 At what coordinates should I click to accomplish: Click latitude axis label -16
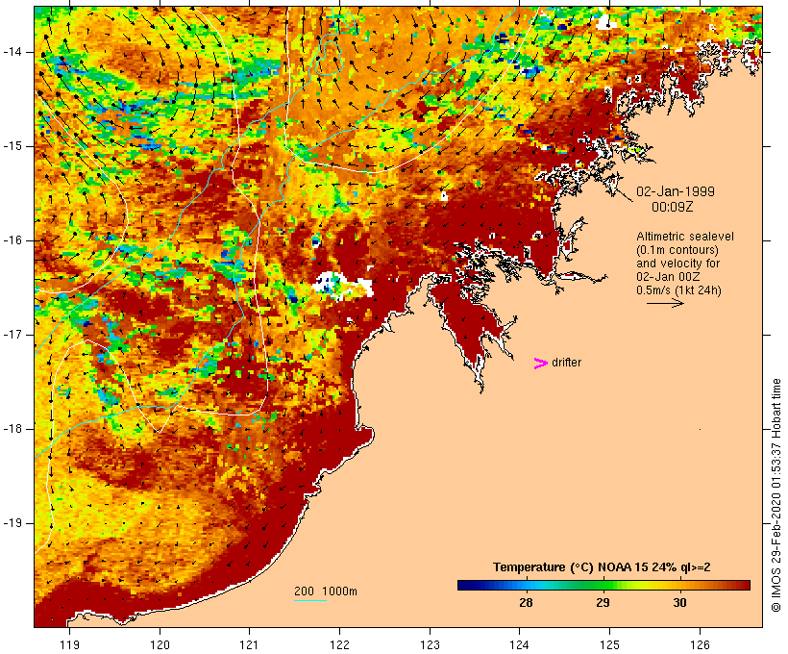[12, 240]
